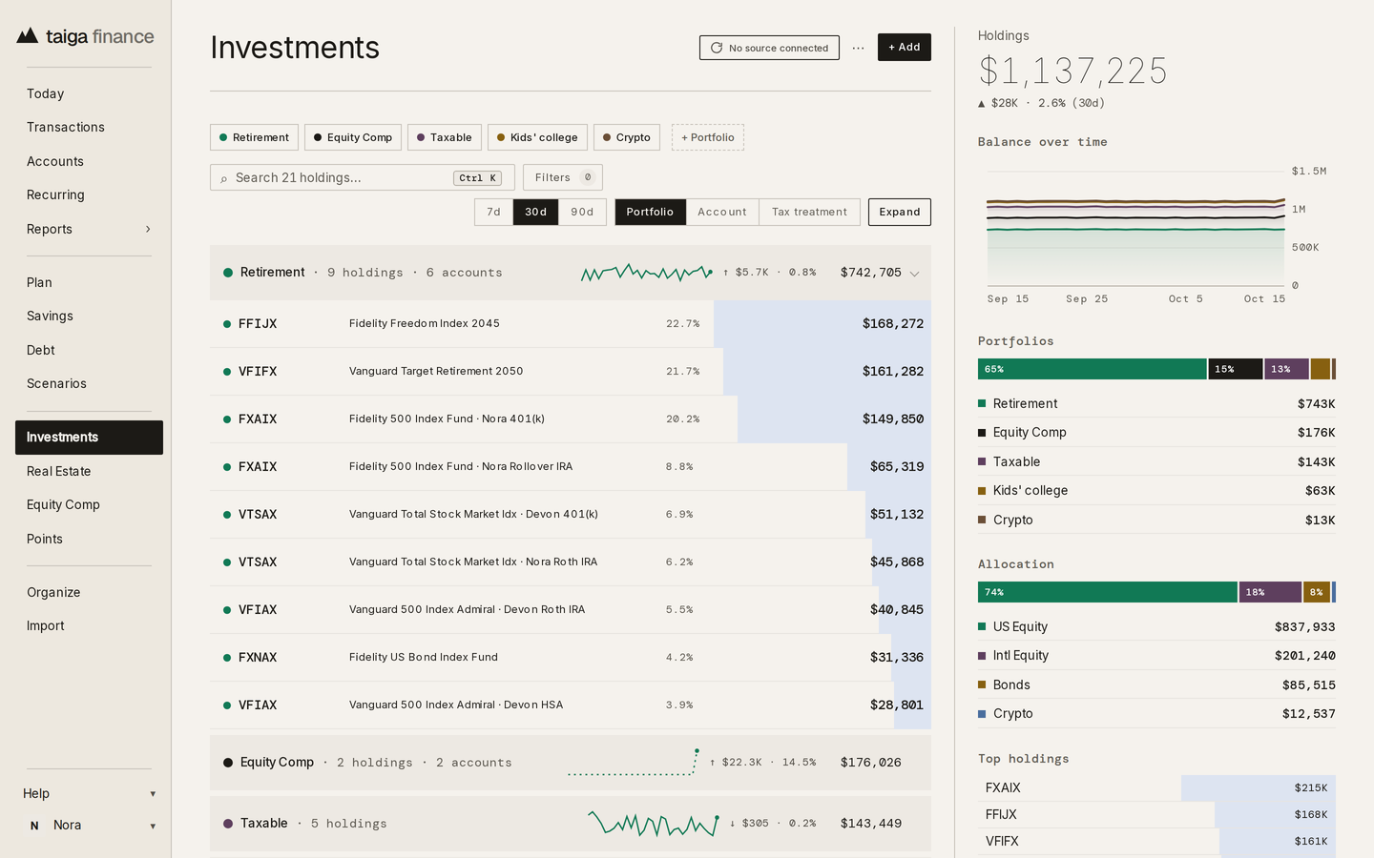The width and height of the screenshot is (1374, 858).
Task: Select the 7d time range
Action: coord(493,212)
